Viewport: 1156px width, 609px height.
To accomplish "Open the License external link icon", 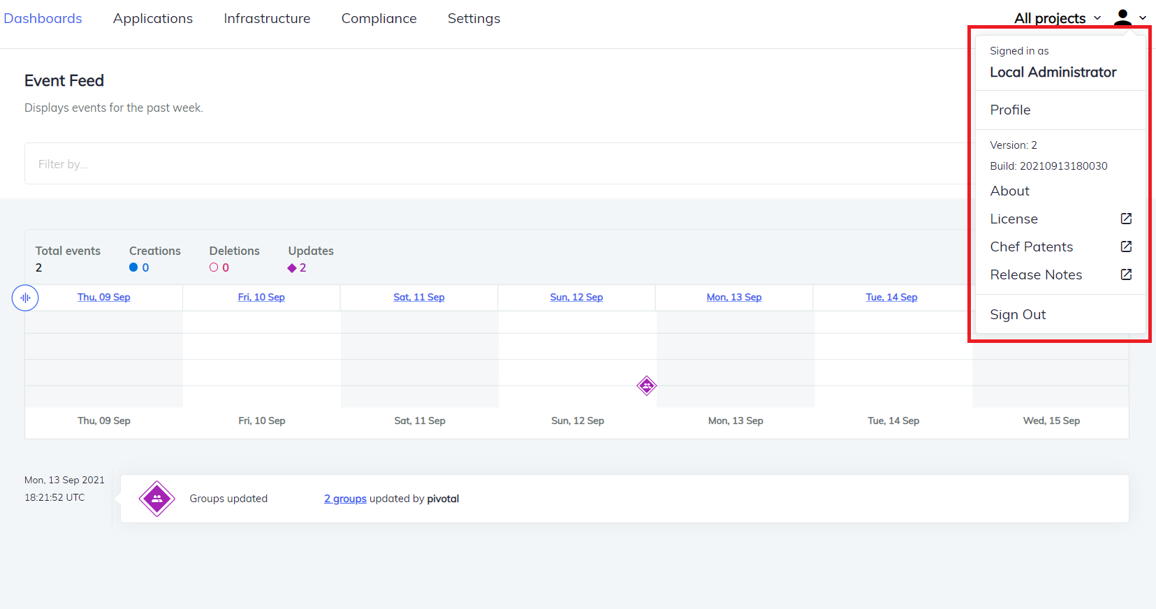I will click(1126, 219).
